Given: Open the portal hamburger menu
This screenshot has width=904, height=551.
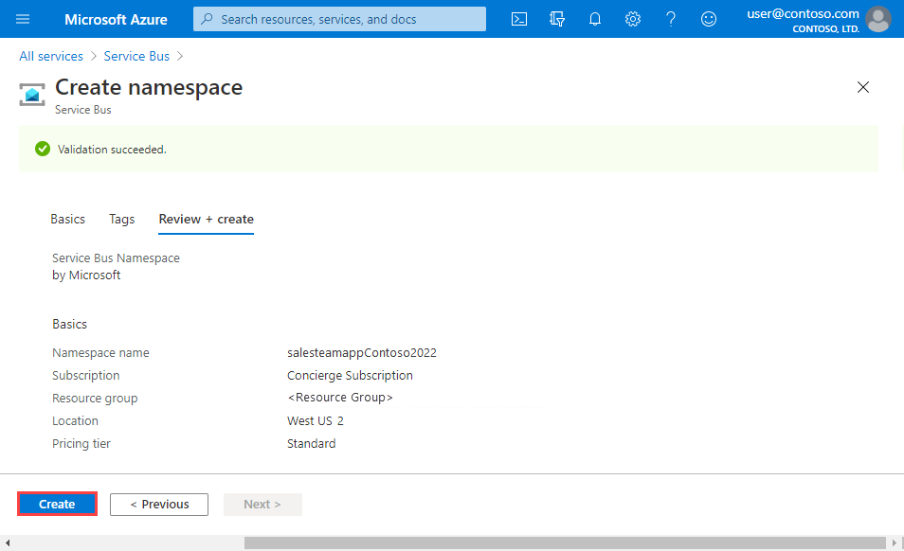Looking at the screenshot, I should (23, 19).
